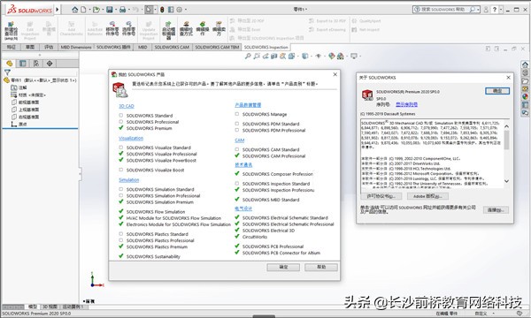The image size is (531, 318).
Task: Open the DimXpertManager crosshair tab icon
Action: [x=50, y=64]
